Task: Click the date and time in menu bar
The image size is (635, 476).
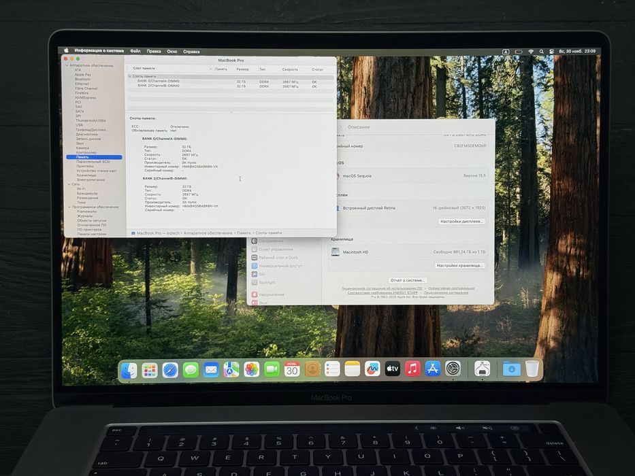Action: coord(577,52)
